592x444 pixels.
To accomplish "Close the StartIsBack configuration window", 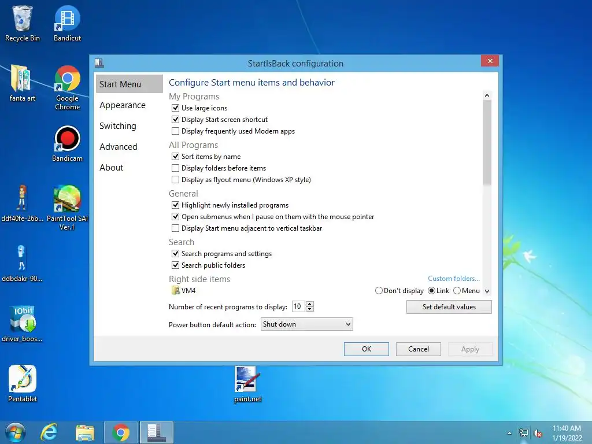I will [490, 61].
